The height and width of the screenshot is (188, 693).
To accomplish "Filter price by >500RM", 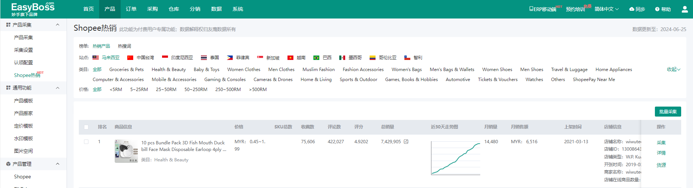I will point(258,90).
